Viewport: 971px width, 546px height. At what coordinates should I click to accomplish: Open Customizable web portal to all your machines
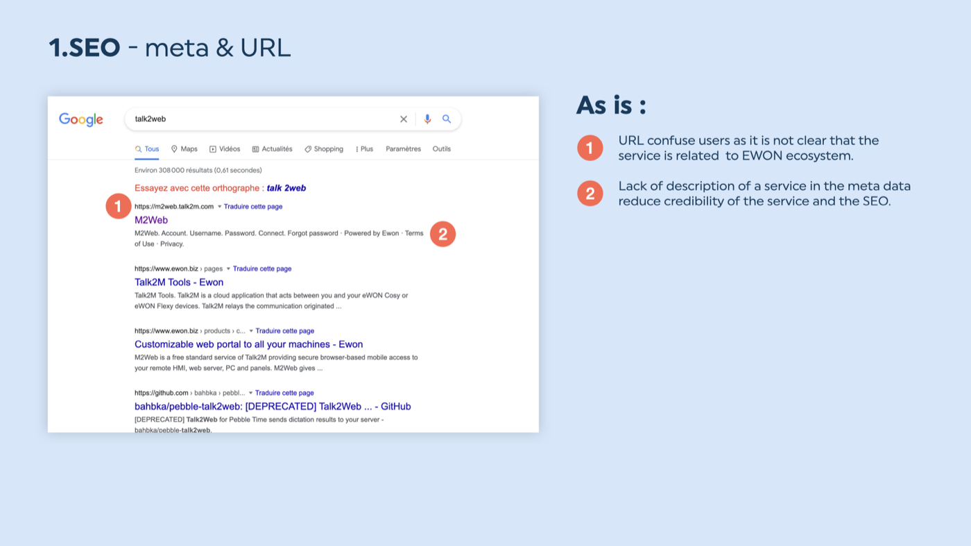click(248, 344)
